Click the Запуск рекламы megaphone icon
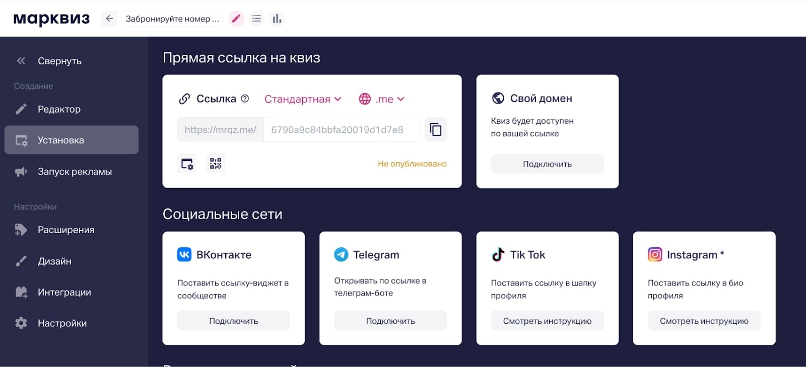This screenshot has height=367, width=806. (x=20, y=171)
